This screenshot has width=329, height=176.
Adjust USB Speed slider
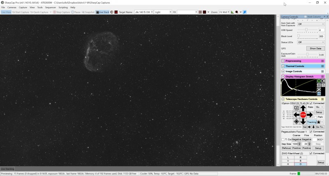click(x=307, y=30)
